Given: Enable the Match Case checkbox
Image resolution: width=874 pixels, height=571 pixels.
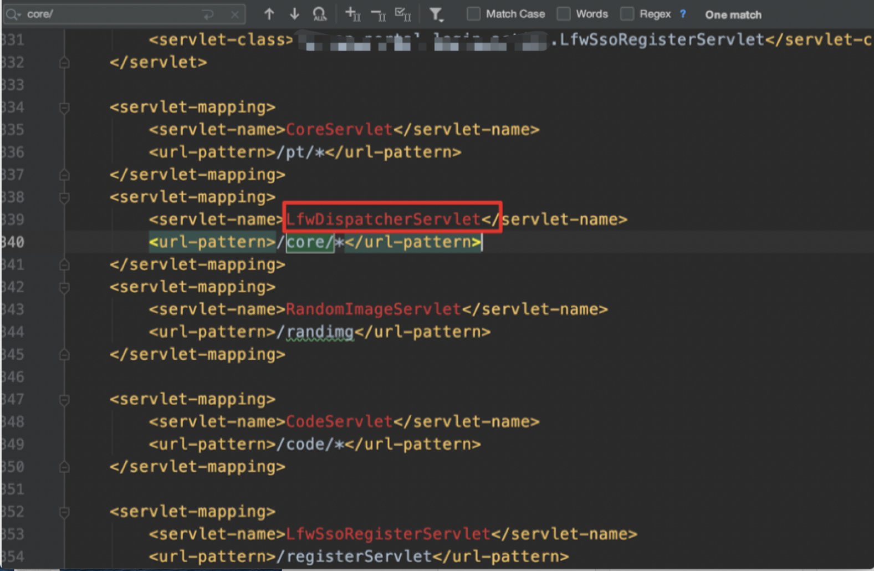Looking at the screenshot, I should pyautogui.click(x=474, y=14).
